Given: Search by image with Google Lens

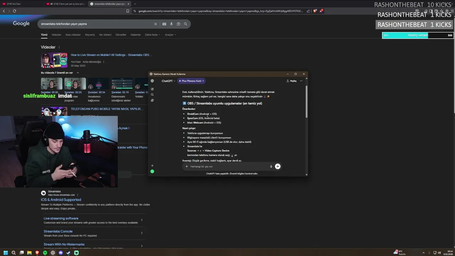Looking at the screenshot, I should (178, 24).
